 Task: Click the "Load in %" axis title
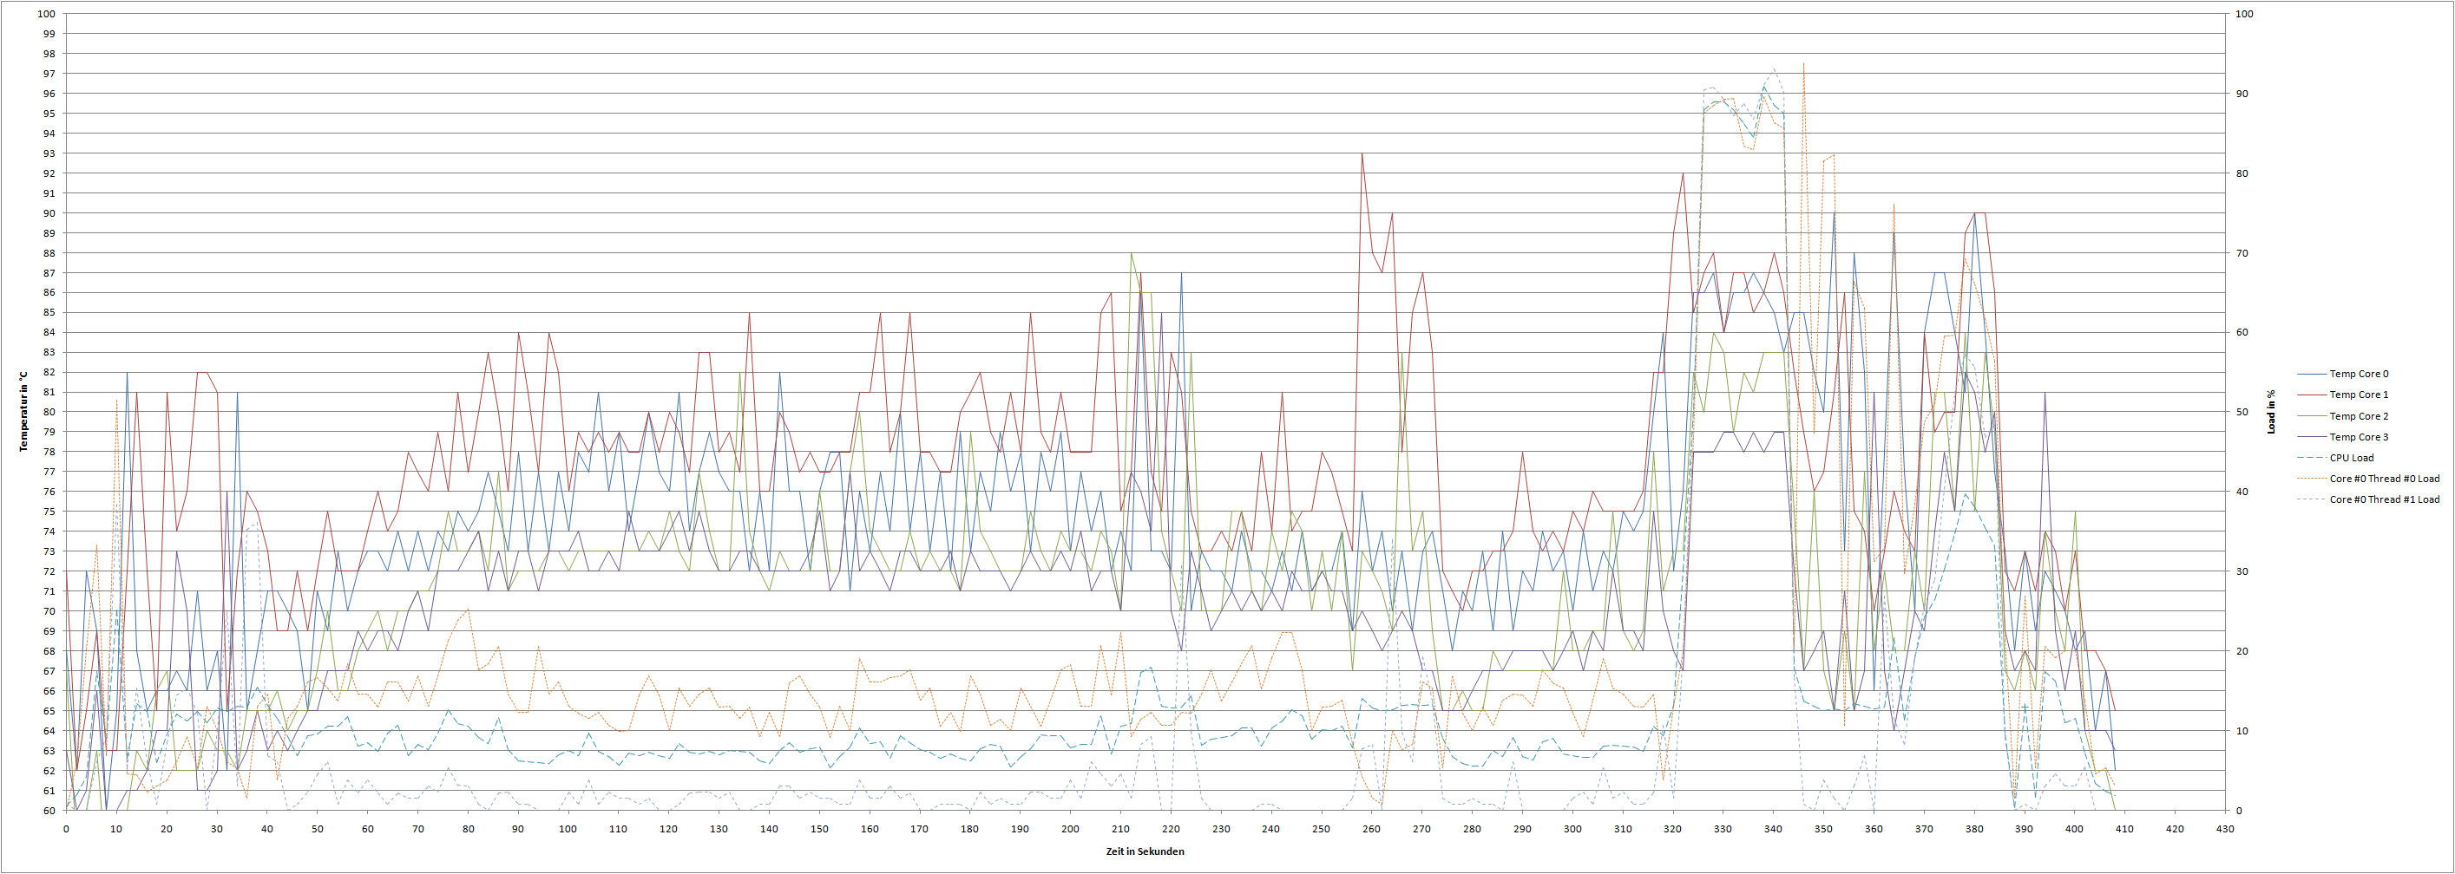2271,411
